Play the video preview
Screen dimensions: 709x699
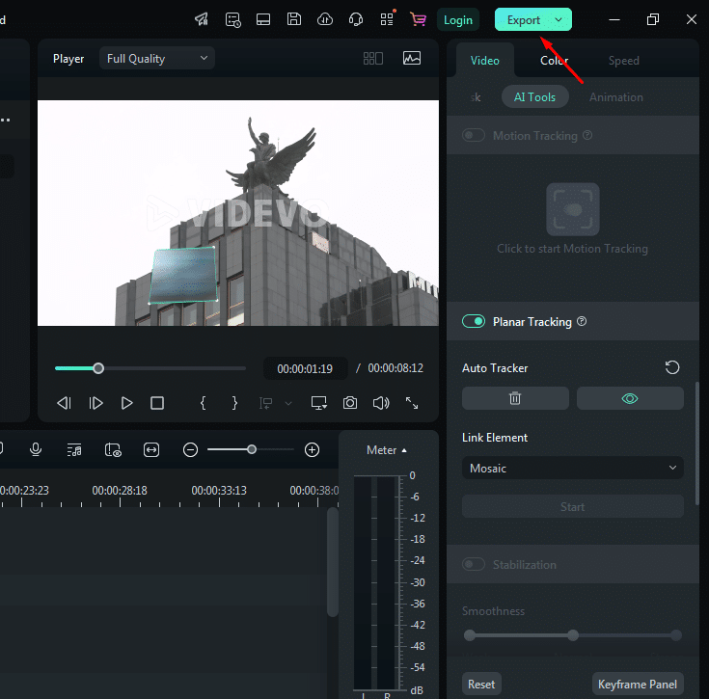126,403
